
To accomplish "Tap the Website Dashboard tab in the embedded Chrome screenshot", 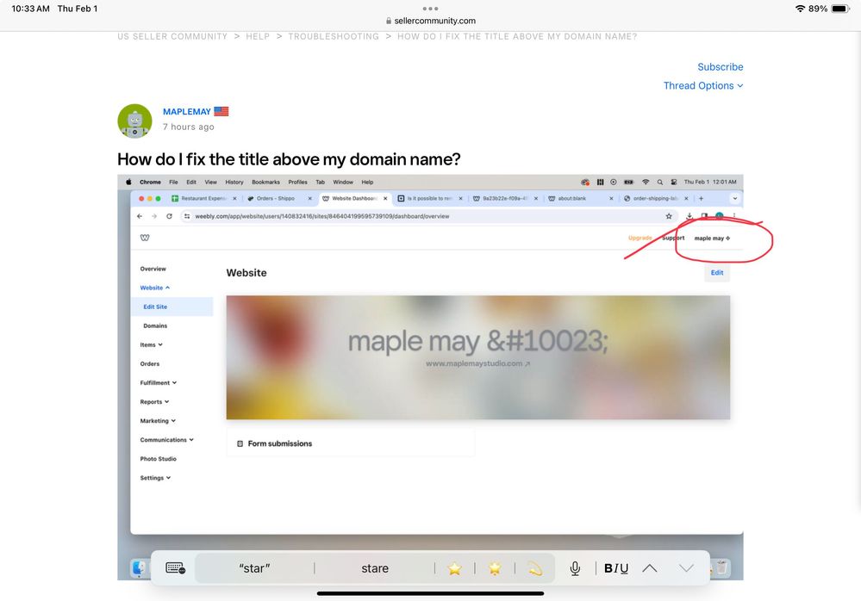I will tap(355, 199).
